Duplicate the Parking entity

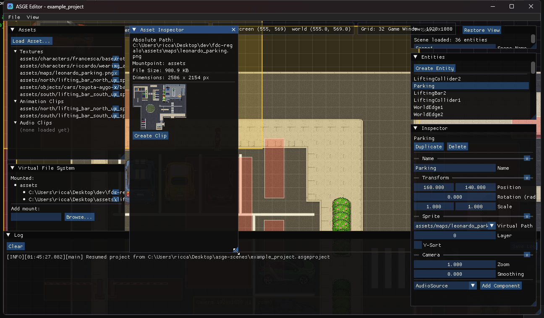(x=429, y=147)
